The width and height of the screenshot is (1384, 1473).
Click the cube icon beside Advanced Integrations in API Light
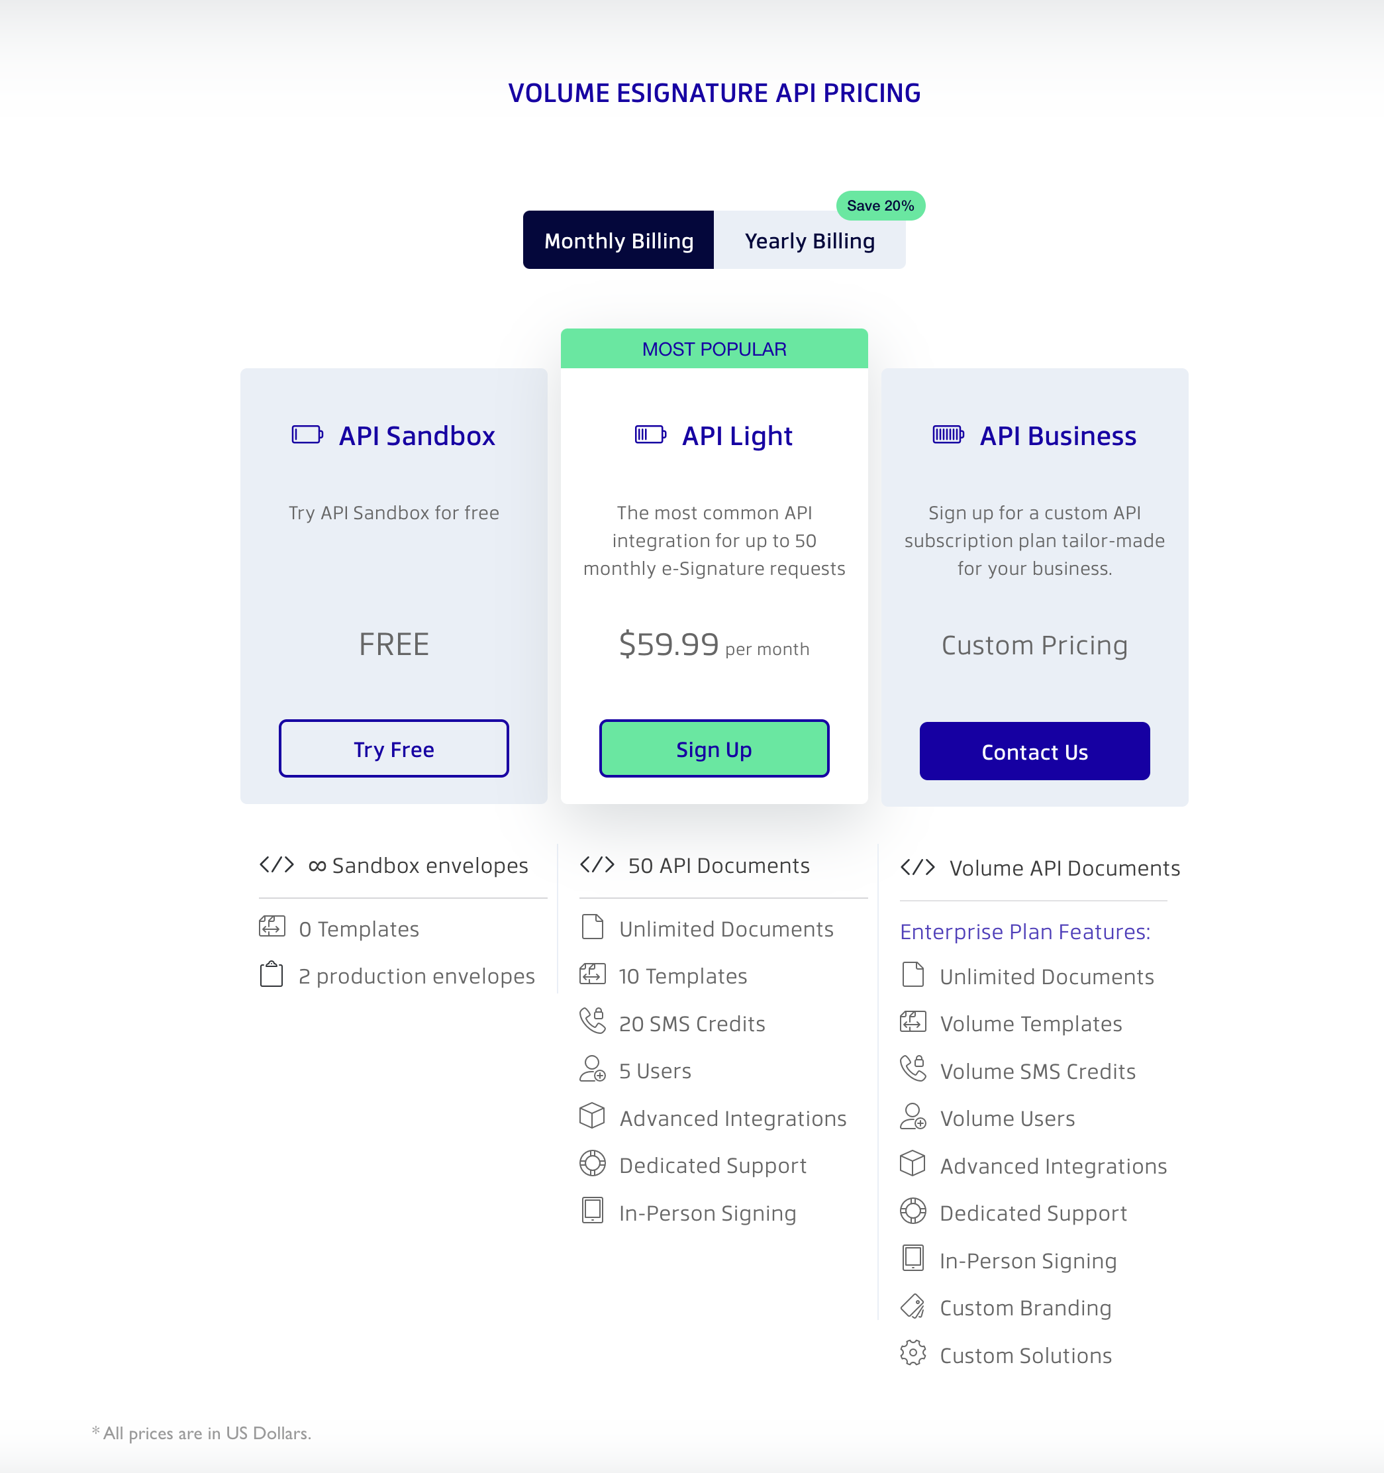[592, 1116]
